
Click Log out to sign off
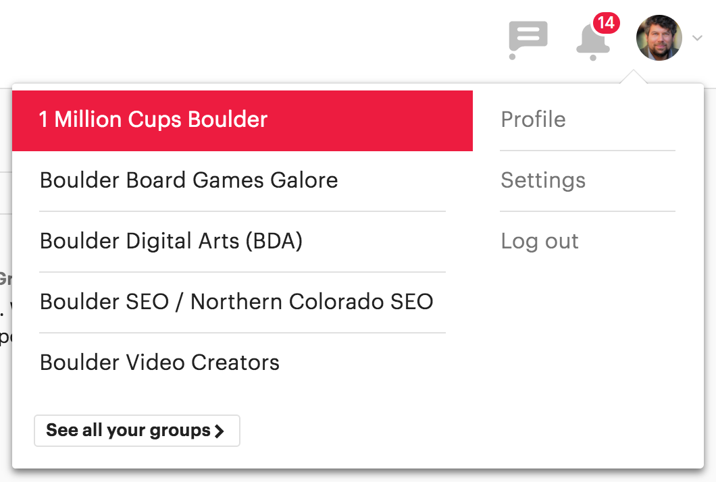click(540, 241)
